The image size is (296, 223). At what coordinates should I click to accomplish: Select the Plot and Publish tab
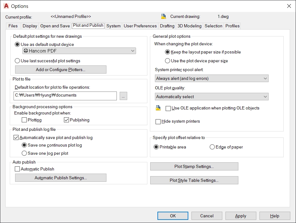pyautogui.click(x=88, y=25)
